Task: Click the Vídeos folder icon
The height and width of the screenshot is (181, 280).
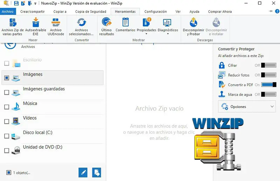Action: (x=16, y=121)
